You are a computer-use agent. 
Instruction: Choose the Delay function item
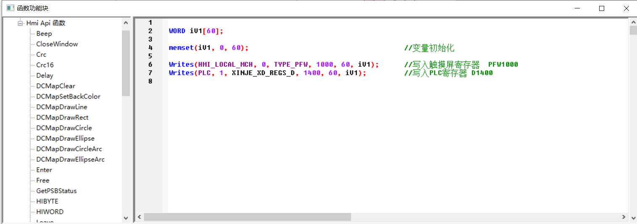pyautogui.click(x=45, y=76)
